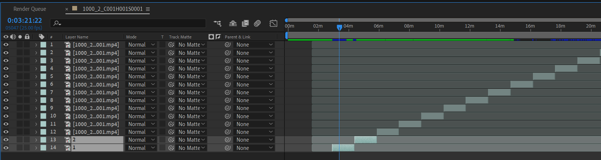Viewport: 601px width, 160px height.
Task: Expand layer 7 properties with its arrow
Action: (x=36, y=92)
